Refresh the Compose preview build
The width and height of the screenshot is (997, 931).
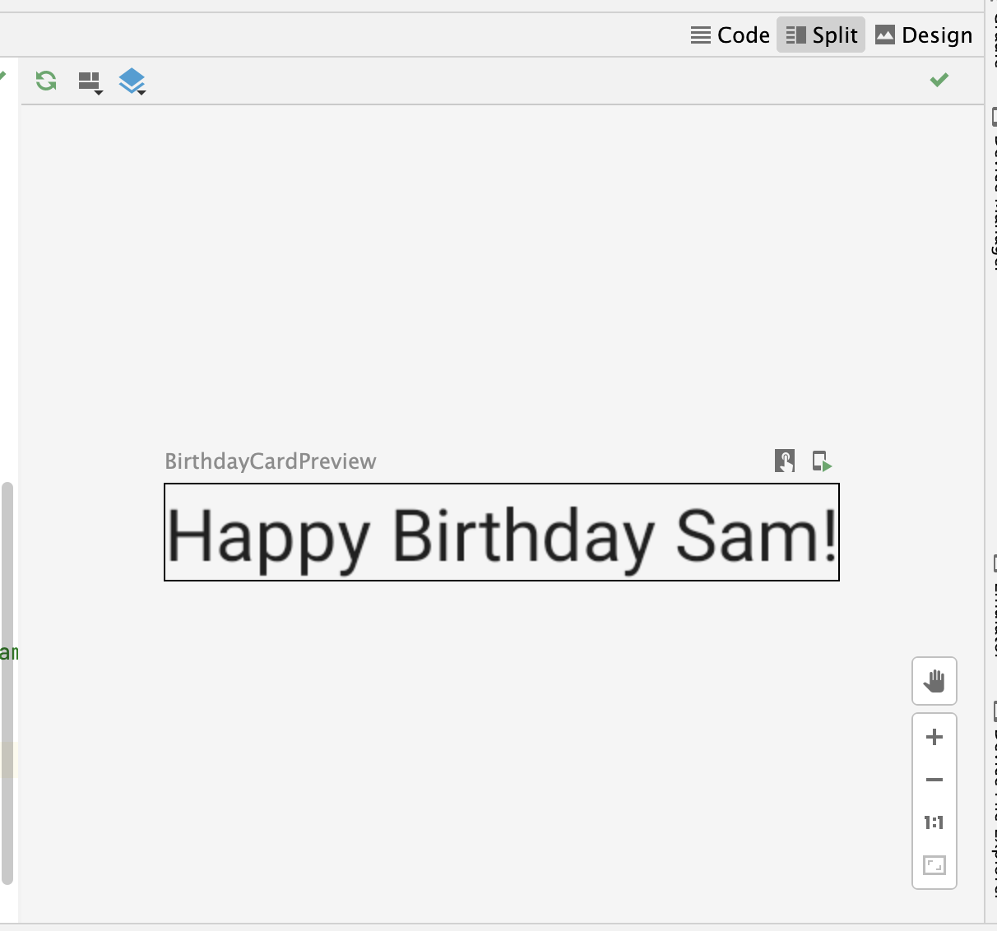[x=46, y=81]
